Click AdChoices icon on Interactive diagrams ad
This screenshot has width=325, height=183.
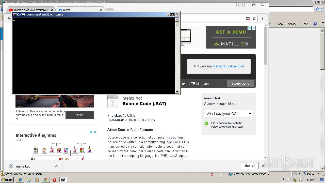pyautogui.click(x=91, y=132)
